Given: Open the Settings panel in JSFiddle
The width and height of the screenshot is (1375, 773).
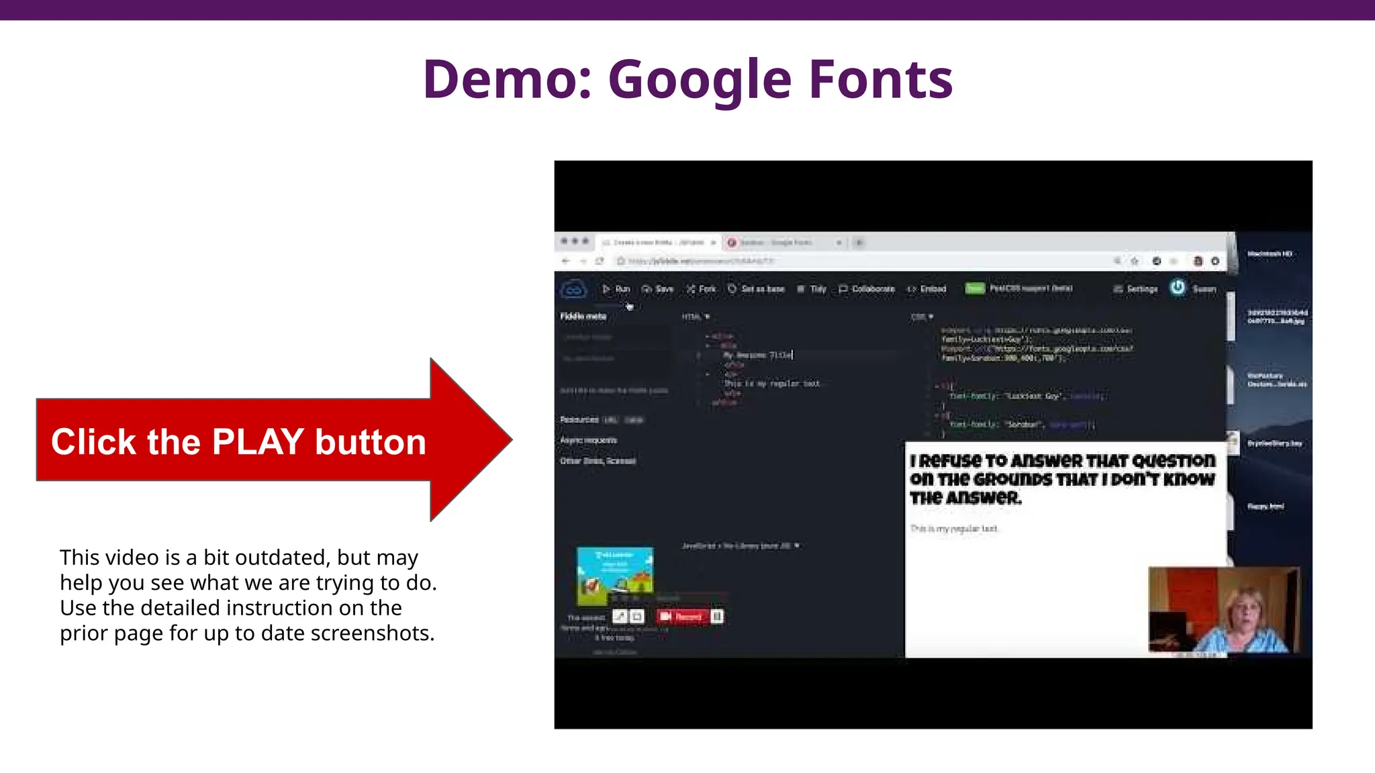Looking at the screenshot, I should [1136, 289].
